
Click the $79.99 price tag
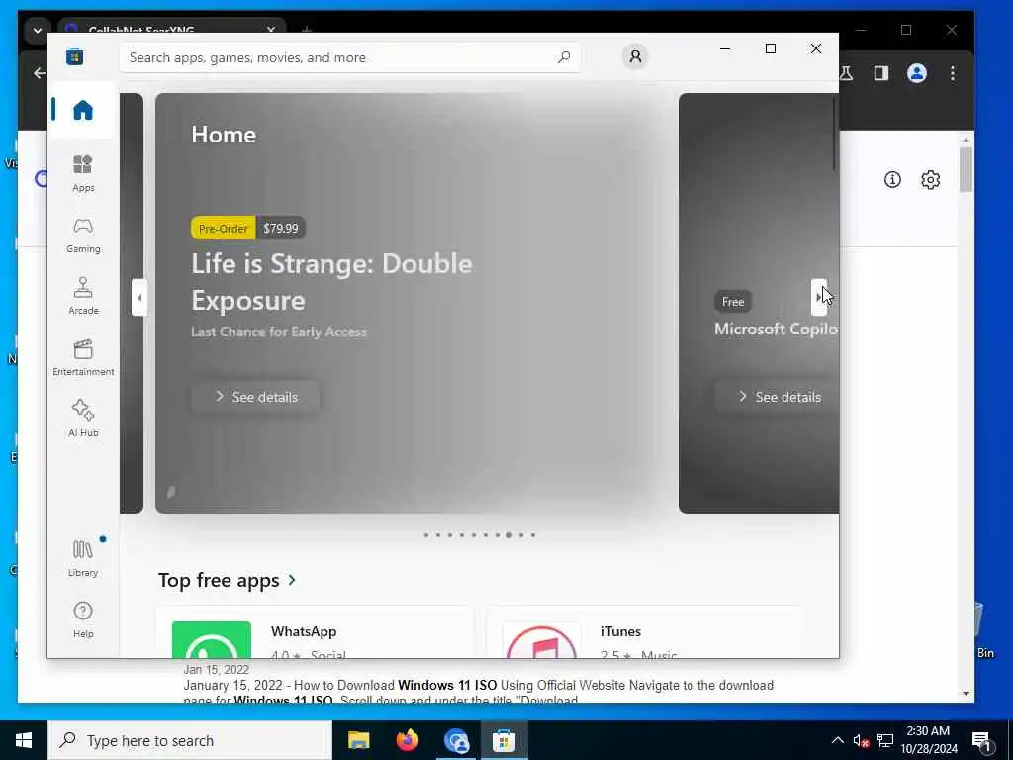tap(280, 229)
